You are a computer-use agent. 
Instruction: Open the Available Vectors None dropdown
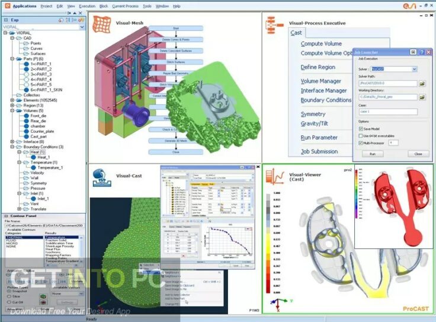pyautogui.click(x=81, y=294)
